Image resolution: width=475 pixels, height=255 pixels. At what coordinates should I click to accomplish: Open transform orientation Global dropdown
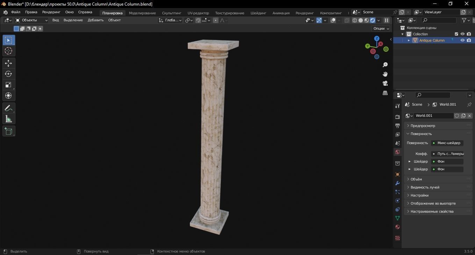tap(170, 20)
